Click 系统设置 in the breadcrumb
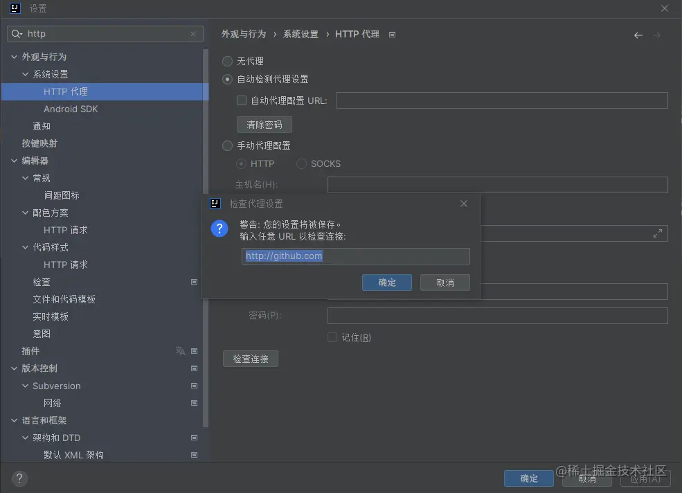 [x=300, y=35]
